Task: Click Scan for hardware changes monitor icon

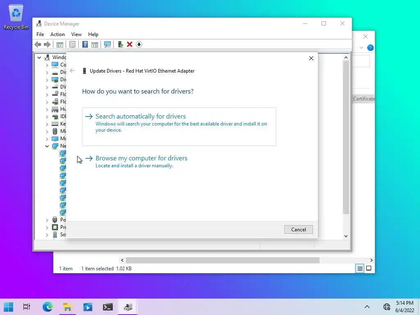Action: (x=107, y=44)
